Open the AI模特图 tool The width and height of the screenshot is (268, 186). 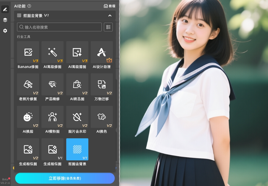(x=53, y=117)
